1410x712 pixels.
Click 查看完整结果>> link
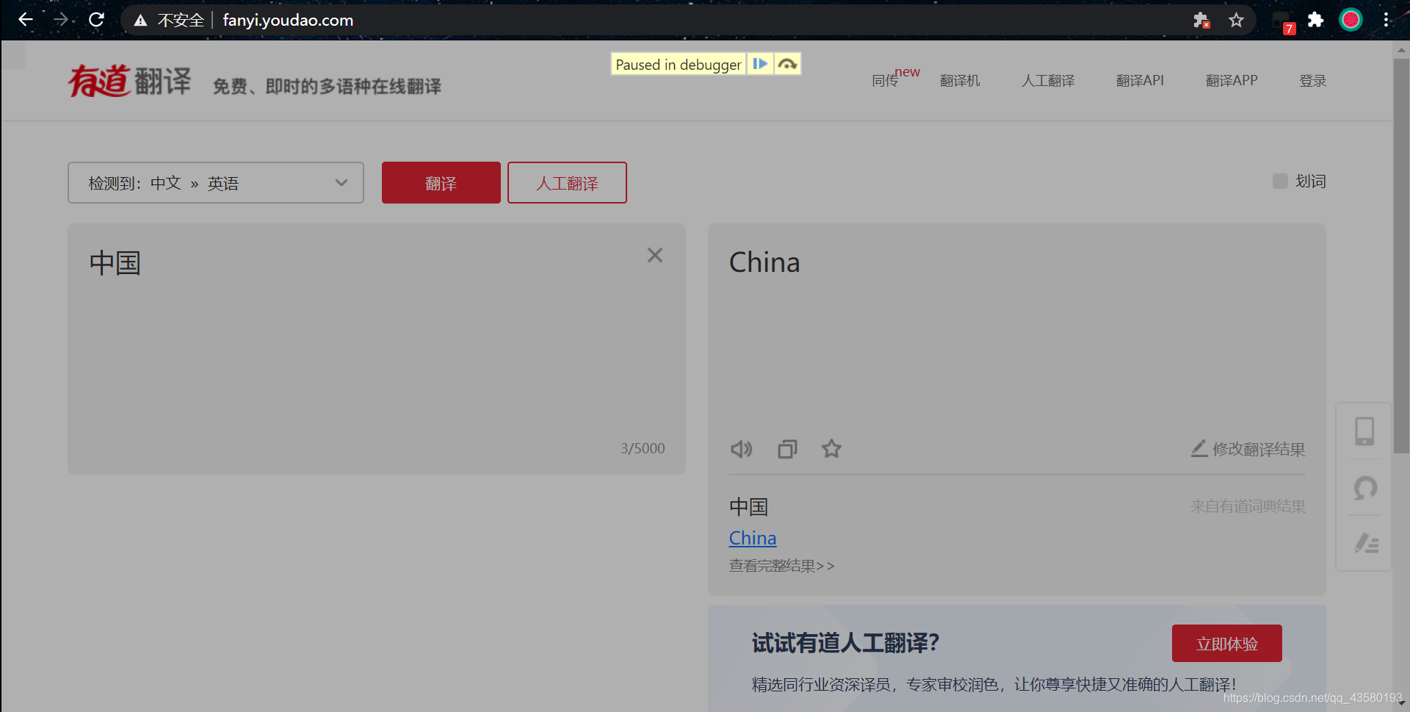click(781, 566)
